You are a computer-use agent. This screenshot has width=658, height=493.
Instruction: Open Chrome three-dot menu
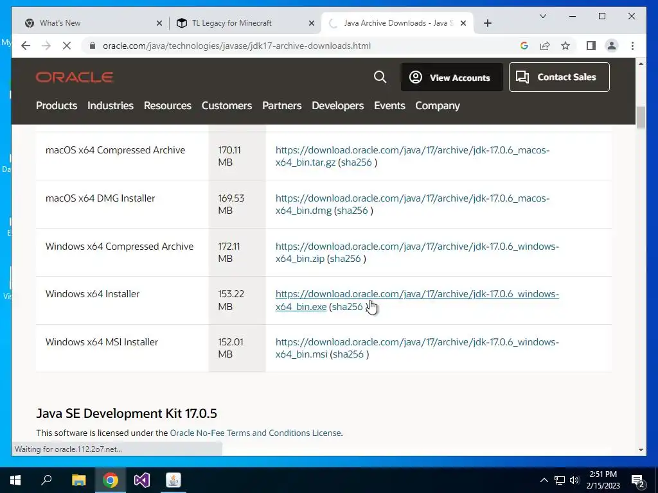pos(632,46)
